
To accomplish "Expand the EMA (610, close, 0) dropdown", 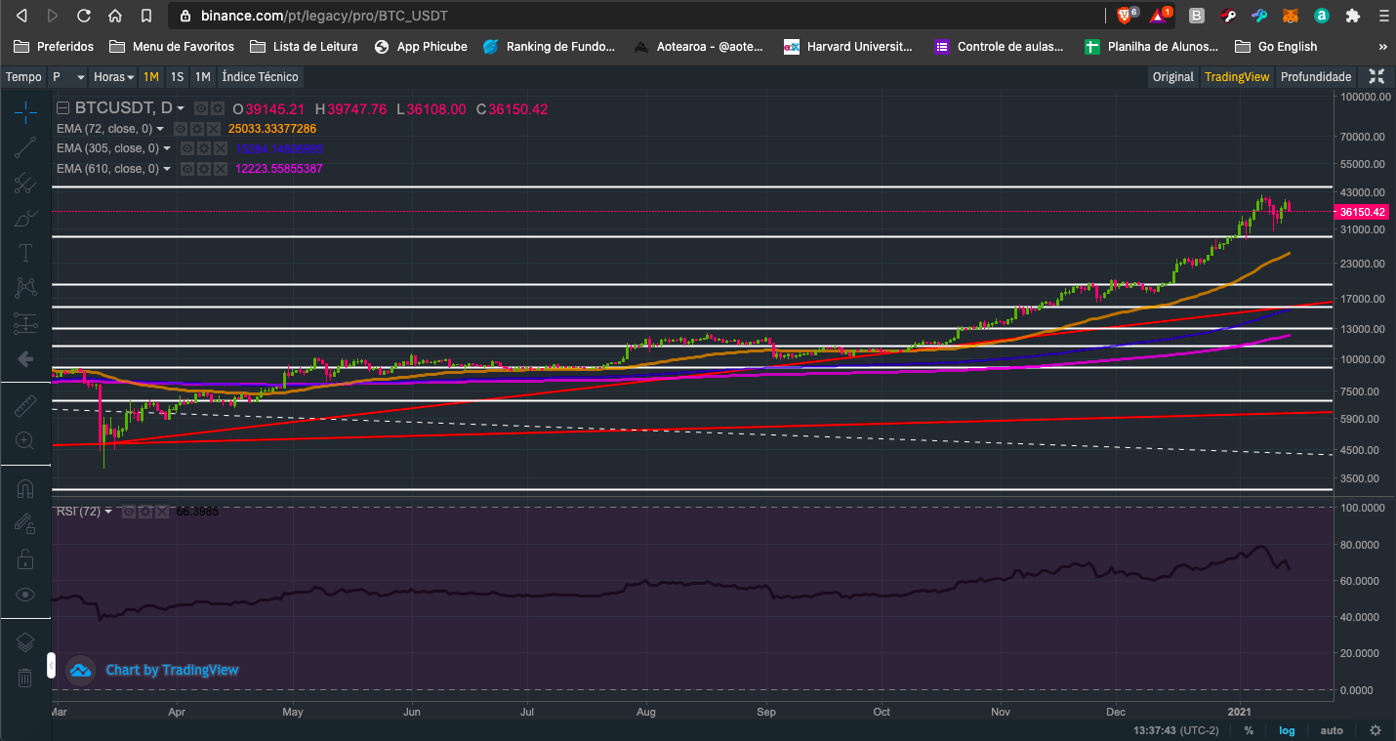I will point(167,169).
